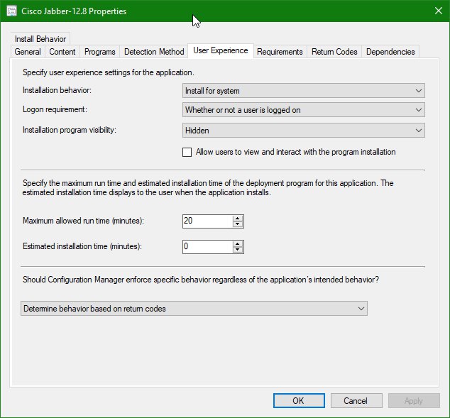The image size is (450, 418).
Task: Click 'Should Configuration Manager enforce' question text
Action: pos(201,280)
